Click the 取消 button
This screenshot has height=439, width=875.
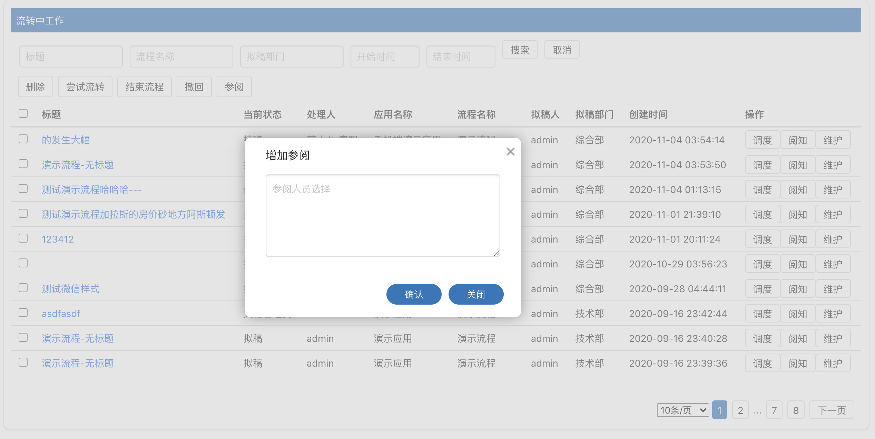(562, 50)
